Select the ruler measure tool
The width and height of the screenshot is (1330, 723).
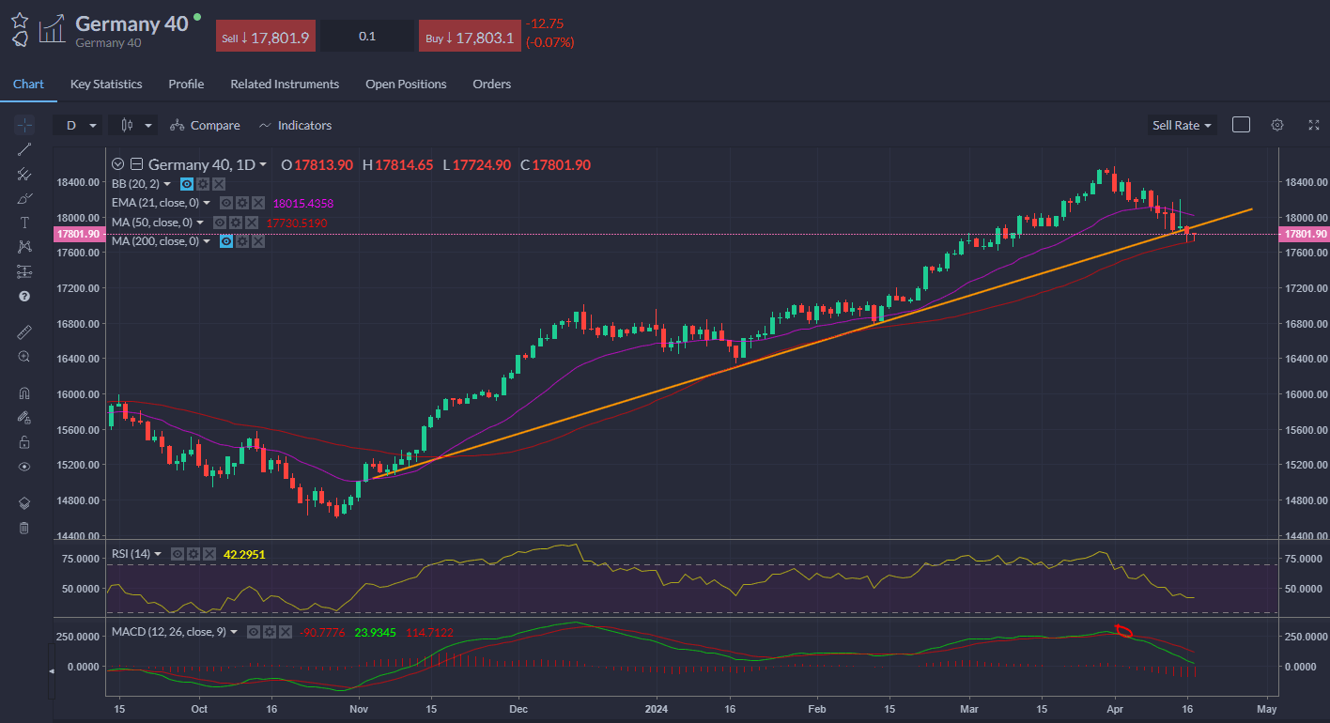(24, 331)
